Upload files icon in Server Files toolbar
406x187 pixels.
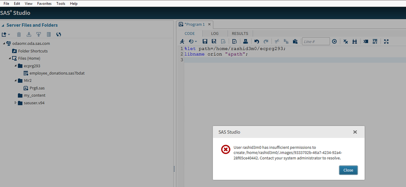(39, 35)
